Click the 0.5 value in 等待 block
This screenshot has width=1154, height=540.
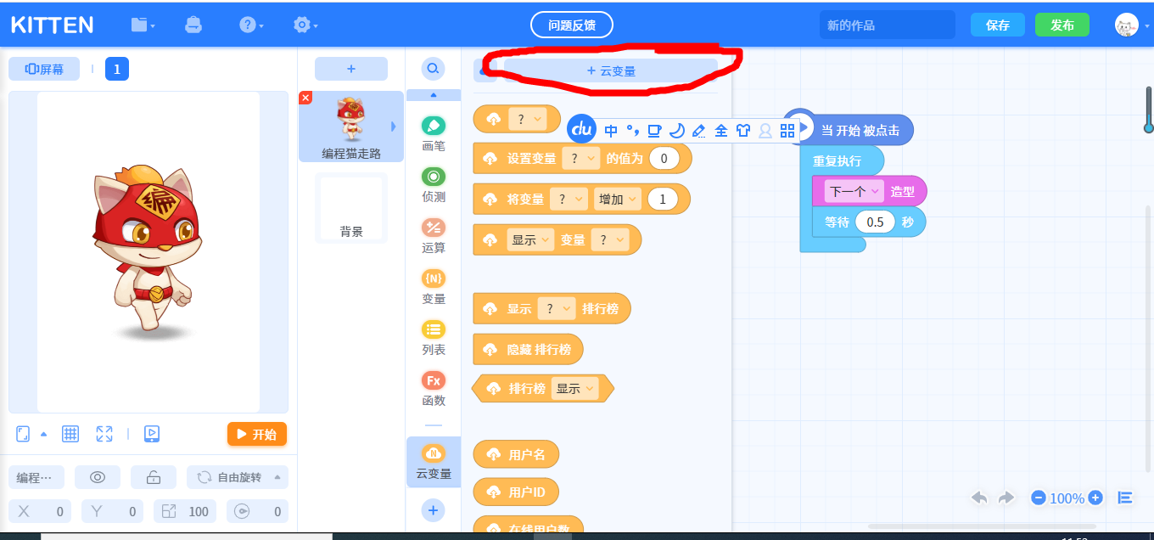coord(875,222)
